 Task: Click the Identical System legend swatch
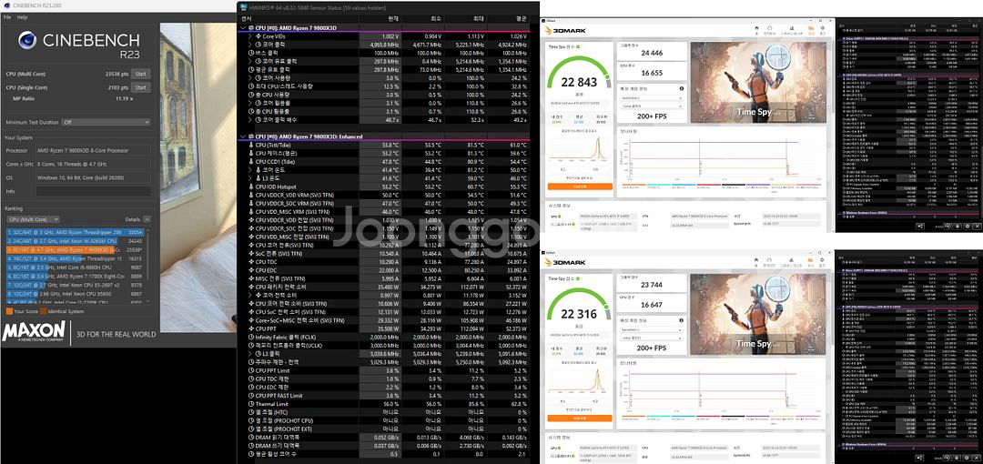pyautogui.click(x=43, y=310)
